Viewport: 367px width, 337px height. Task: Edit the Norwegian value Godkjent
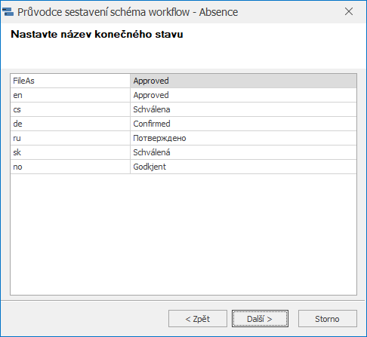click(x=243, y=167)
